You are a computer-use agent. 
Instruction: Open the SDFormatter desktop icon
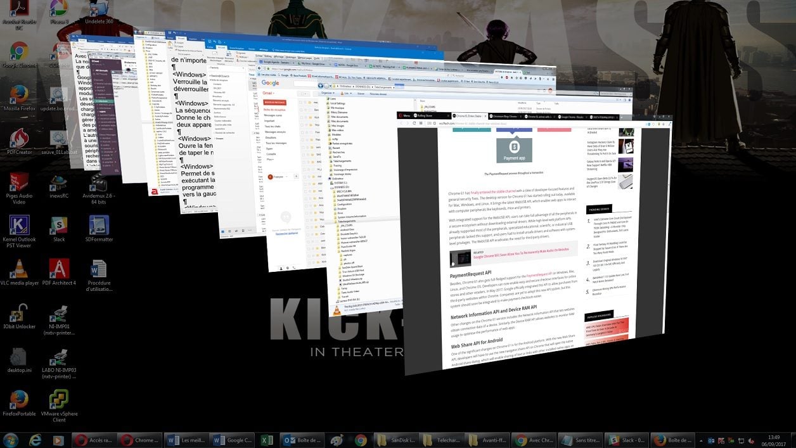[99, 229]
